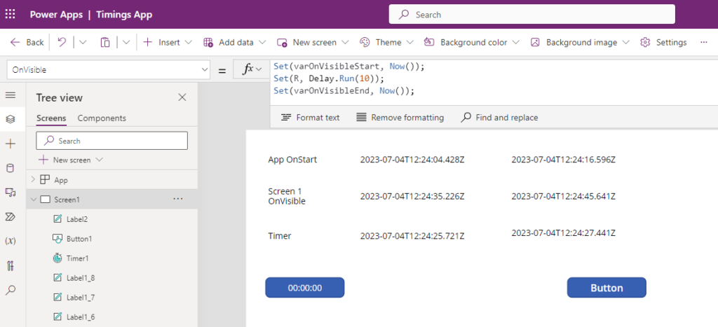Switch to the Screens tab

pyautogui.click(x=51, y=118)
